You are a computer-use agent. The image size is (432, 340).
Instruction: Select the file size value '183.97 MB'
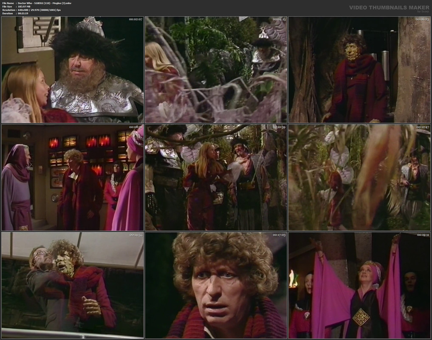[24, 7]
